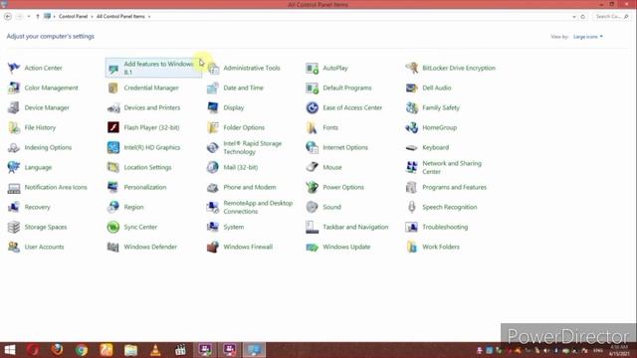Open Network and Sharing Center link
The height and width of the screenshot is (358, 637).
452,167
